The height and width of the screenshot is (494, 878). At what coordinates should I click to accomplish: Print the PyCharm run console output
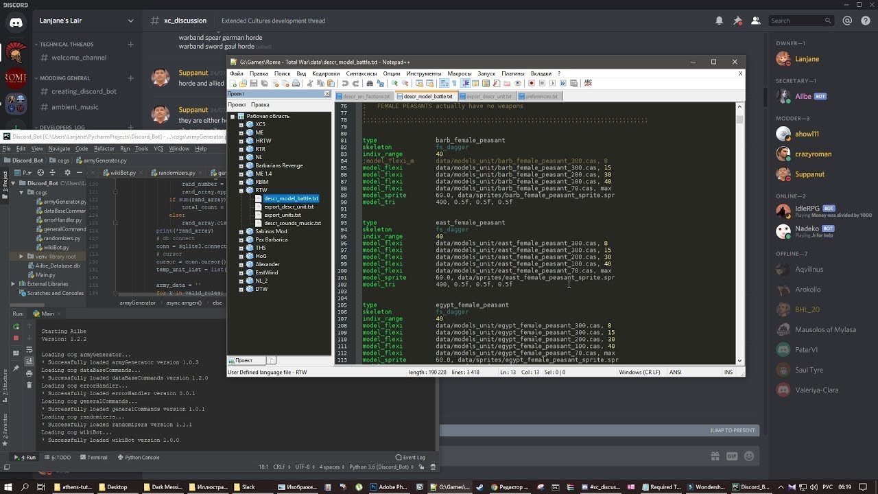coord(29,372)
